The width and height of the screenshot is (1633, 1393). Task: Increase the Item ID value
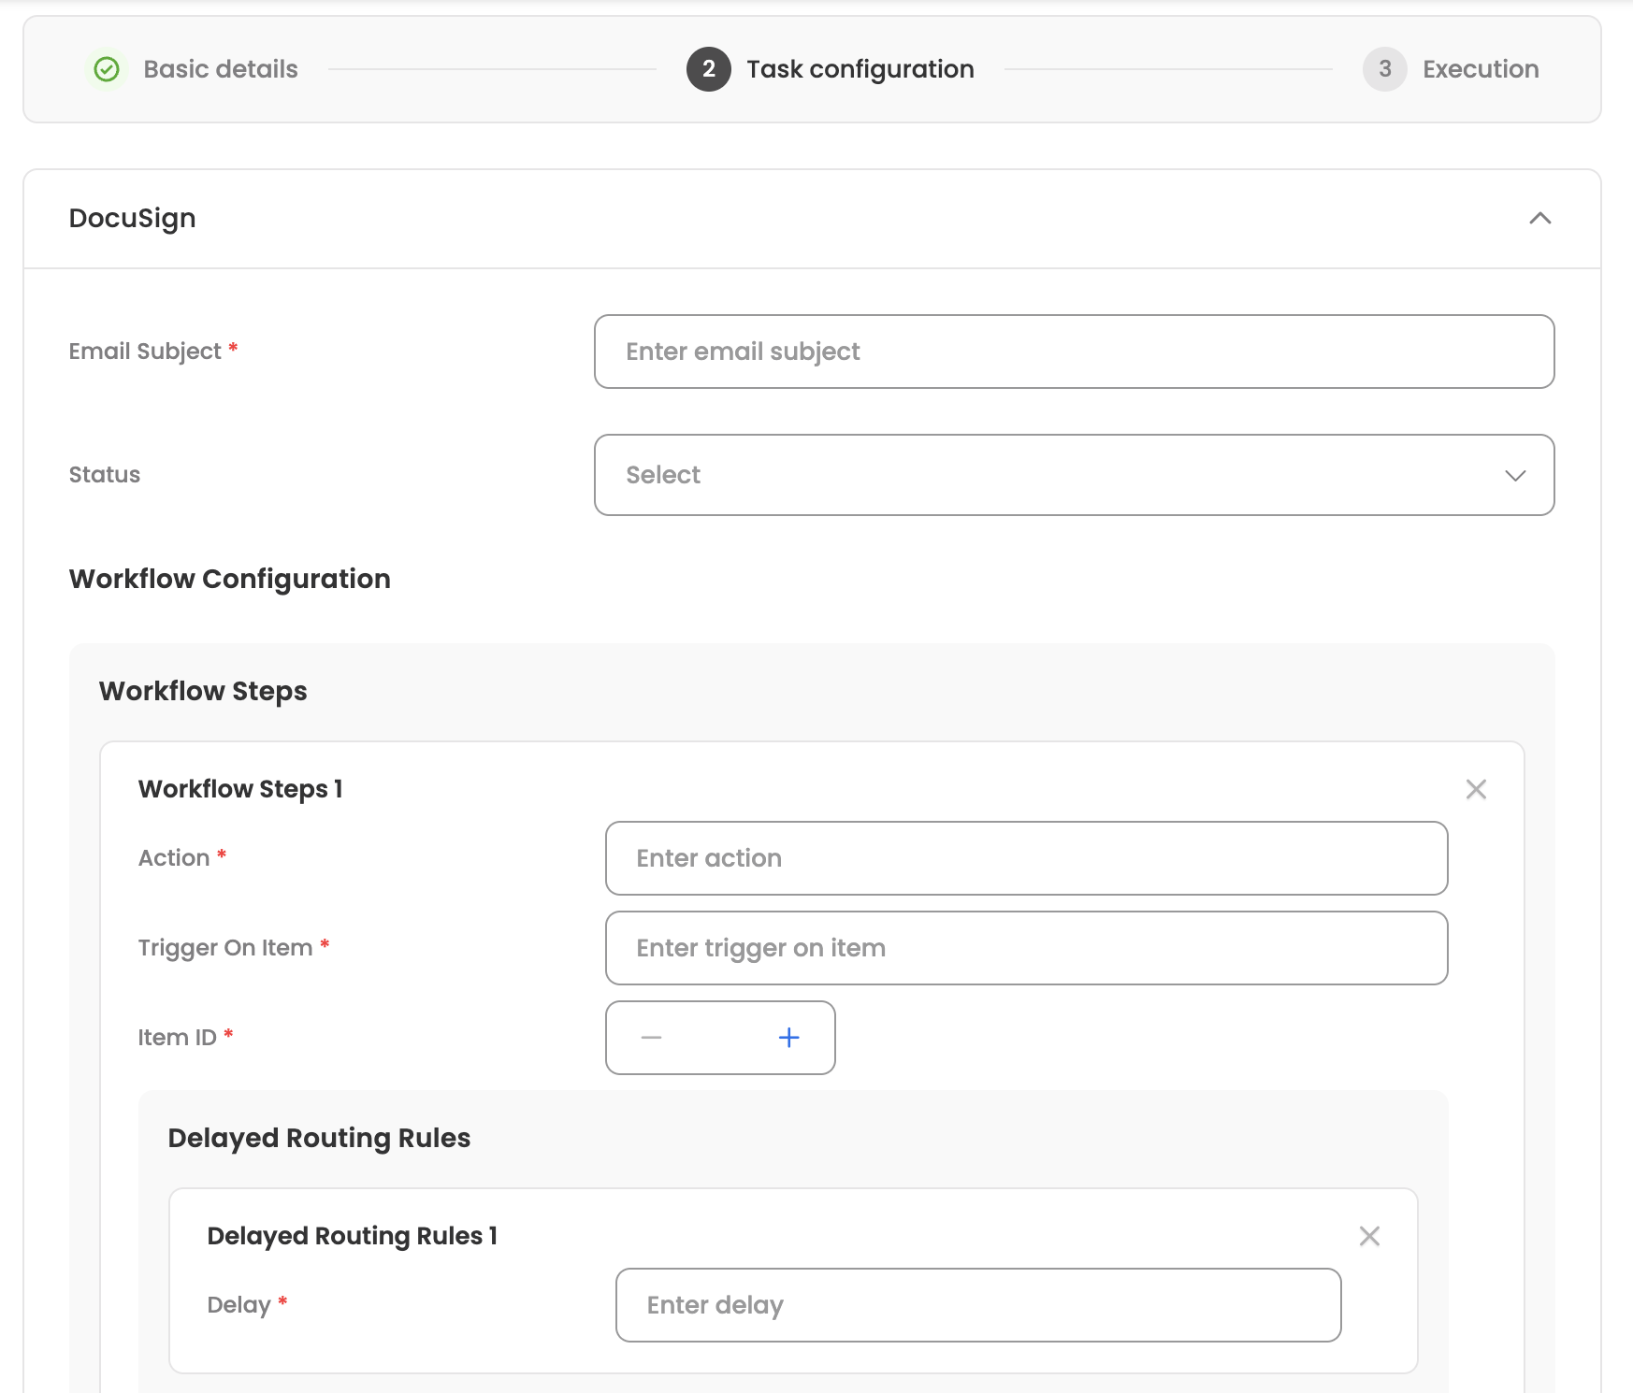(x=789, y=1038)
